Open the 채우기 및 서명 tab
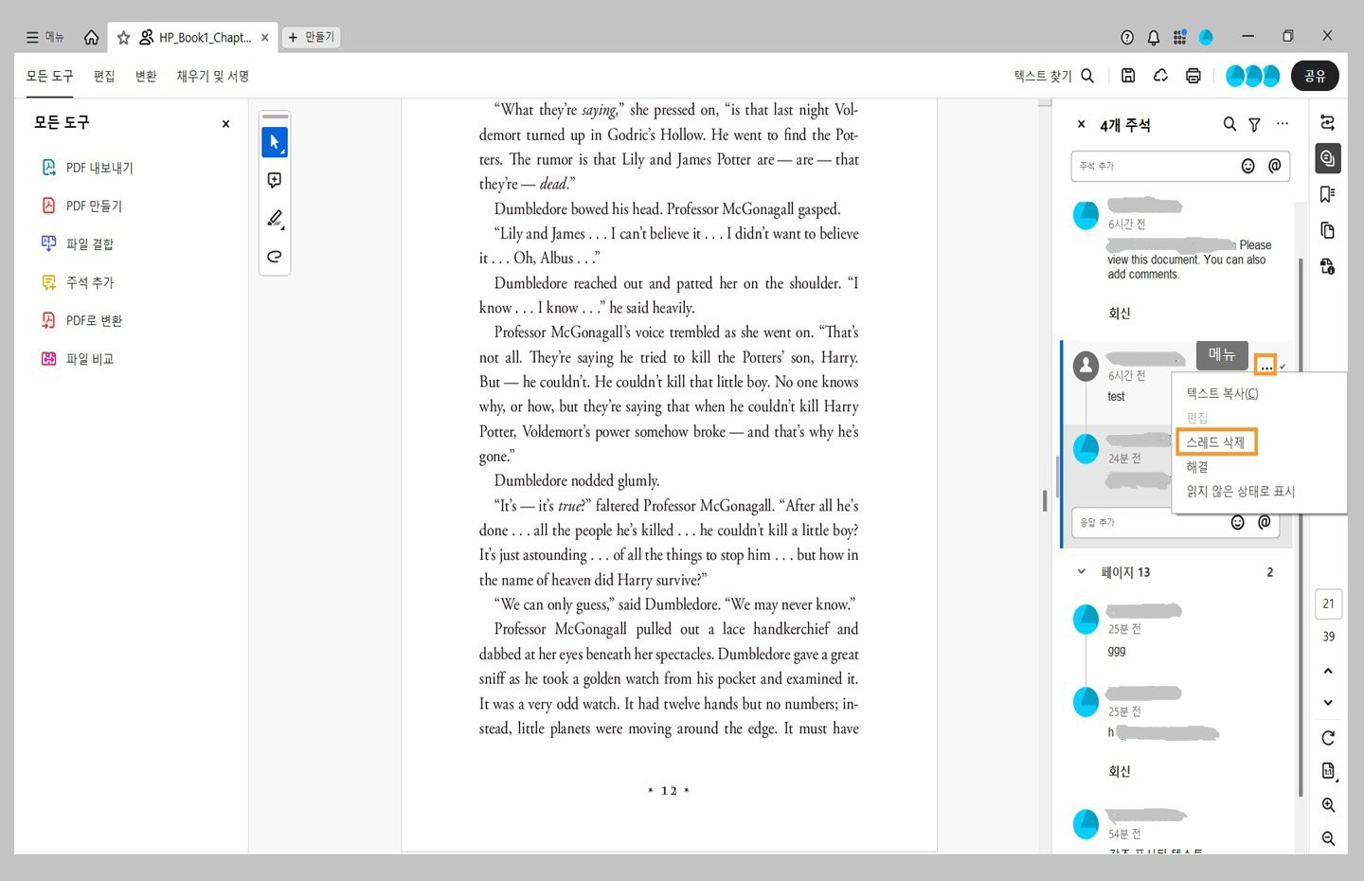 pyautogui.click(x=212, y=76)
